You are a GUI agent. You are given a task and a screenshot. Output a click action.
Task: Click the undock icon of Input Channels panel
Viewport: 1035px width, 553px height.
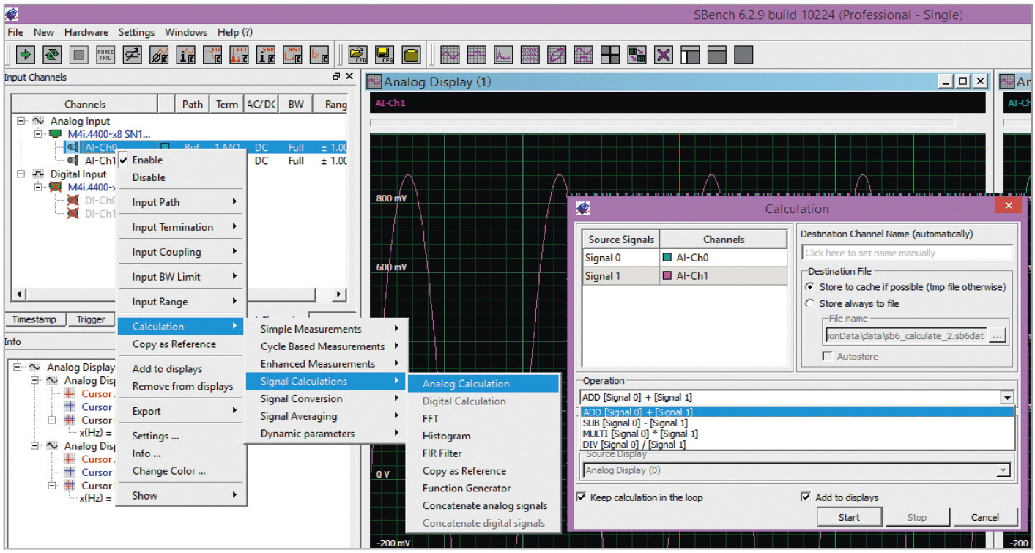point(336,76)
